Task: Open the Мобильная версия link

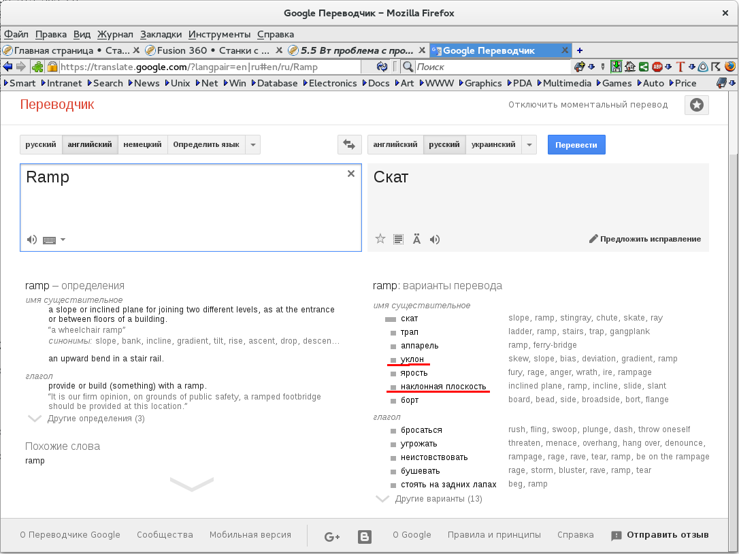Action: tap(250, 535)
